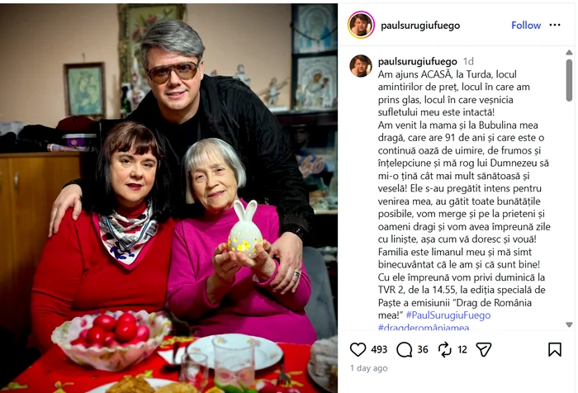Click the 1 day ago timestamp
The width and height of the screenshot is (578, 393).
click(368, 368)
